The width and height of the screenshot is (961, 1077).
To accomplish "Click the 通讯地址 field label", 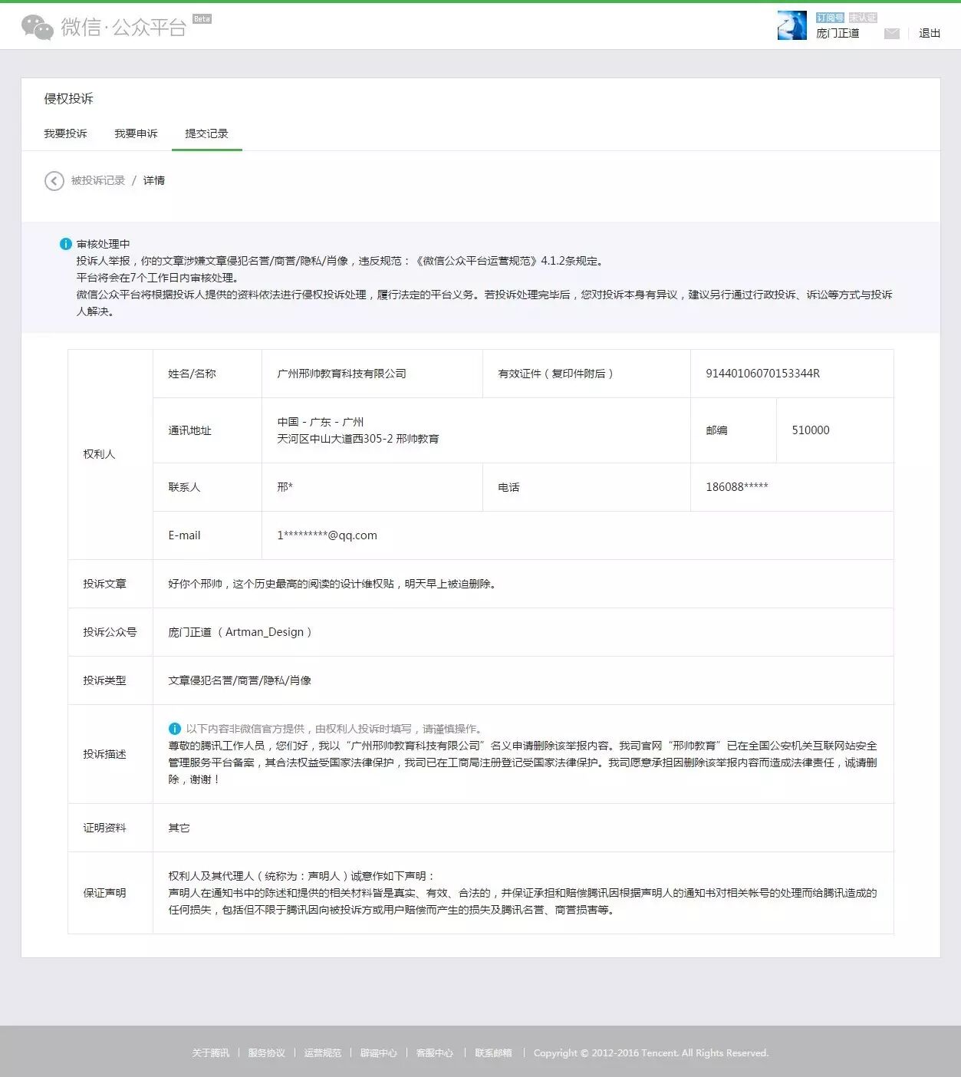I will point(189,430).
